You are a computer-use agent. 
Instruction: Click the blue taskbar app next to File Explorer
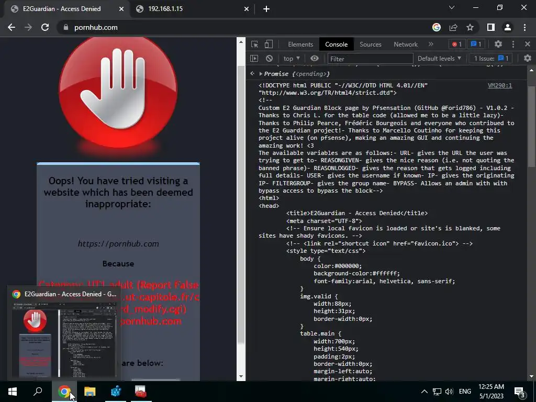(x=116, y=392)
